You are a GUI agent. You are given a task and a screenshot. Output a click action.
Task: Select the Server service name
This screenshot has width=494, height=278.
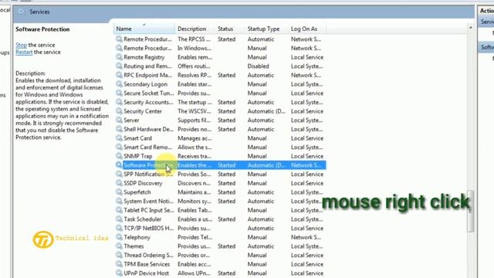tap(131, 120)
